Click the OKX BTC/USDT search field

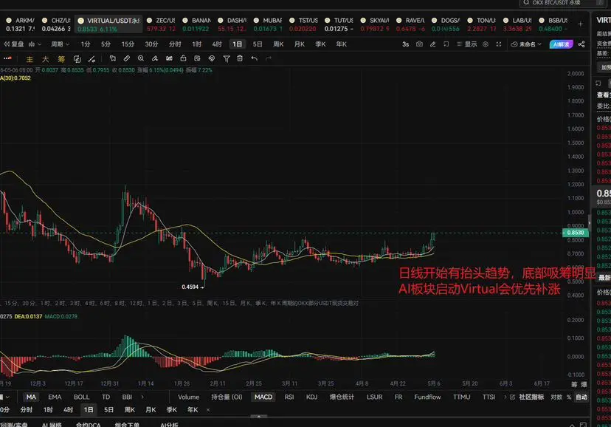(x=561, y=3)
